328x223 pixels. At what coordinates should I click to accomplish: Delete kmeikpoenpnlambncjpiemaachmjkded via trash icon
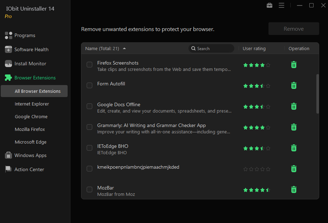(x=294, y=169)
